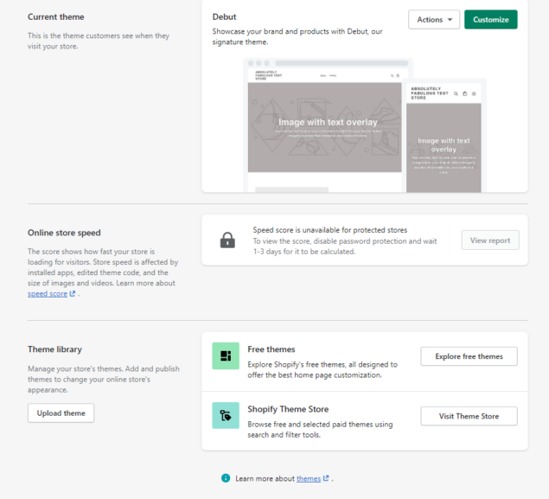
Task: Click the Shopify Theme Store tag icon
Action: point(226,416)
